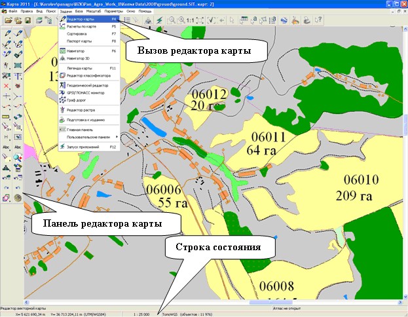The image size is (408, 317).
Task: Toggle 'Главная панель' in Задачи menu
Action: (82, 129)
